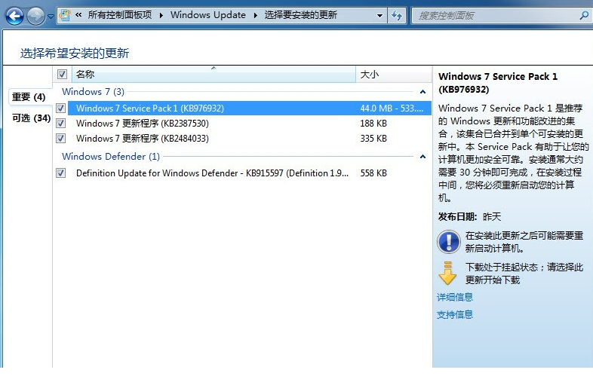The image size is (593, 382).
Task: Select Windows 7 Service Pack 1 (KB976932) row
Action: coord(250,108)
